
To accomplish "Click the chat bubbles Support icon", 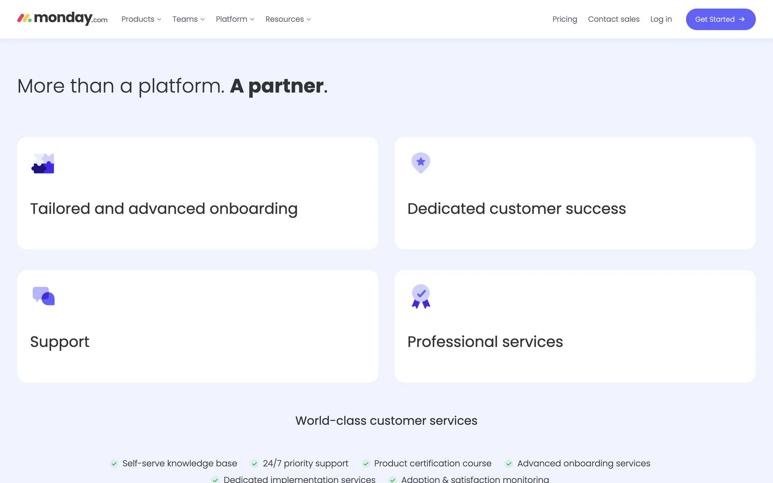I will point(43,296).
